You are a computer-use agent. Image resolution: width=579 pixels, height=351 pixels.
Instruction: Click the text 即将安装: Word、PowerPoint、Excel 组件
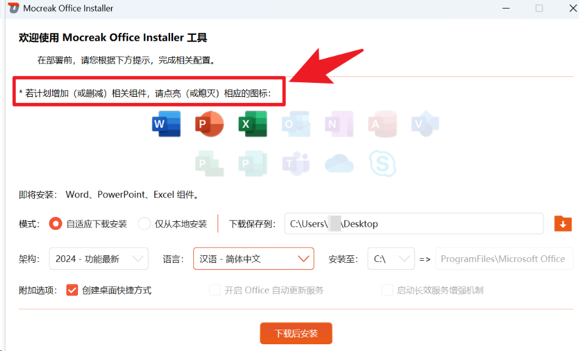110,195
